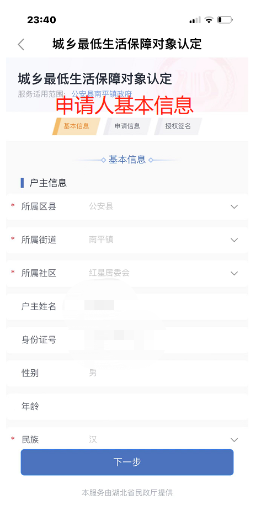This screenshot has width=261, height=516.
Task: Open the 公安县南平镇政府 scope link
Action: click(x=102, y=94)
